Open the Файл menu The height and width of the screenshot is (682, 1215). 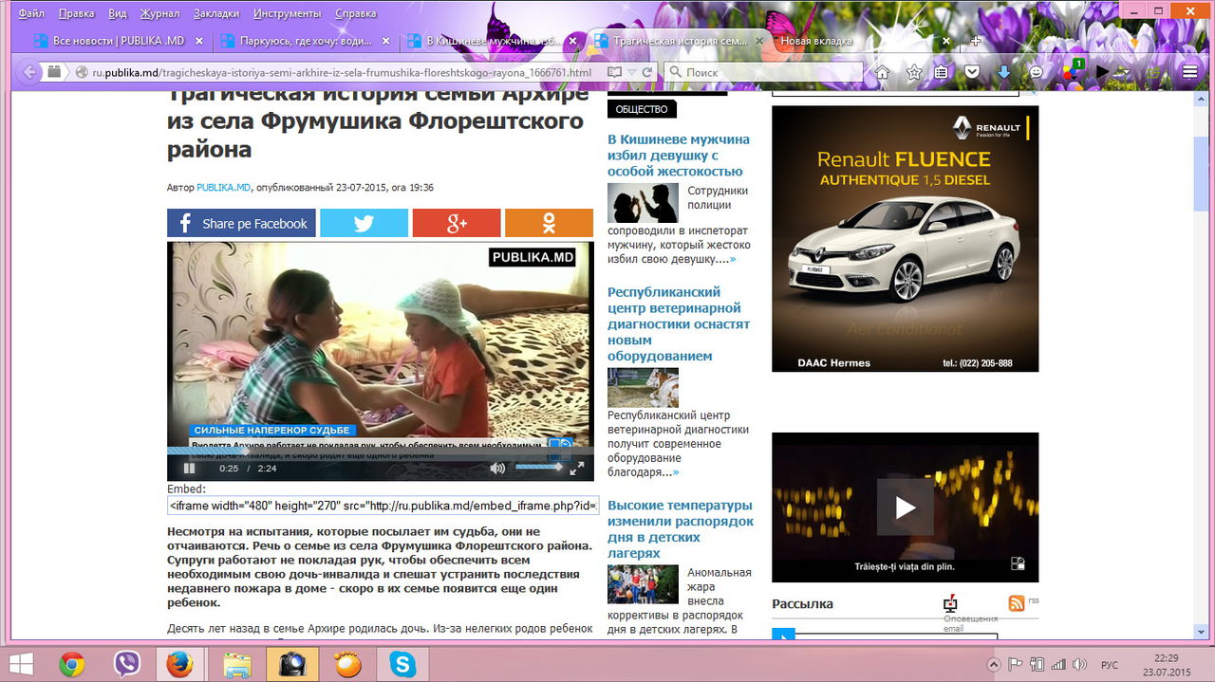(x=31, y=14)
